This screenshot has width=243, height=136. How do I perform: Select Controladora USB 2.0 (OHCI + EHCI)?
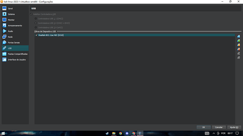(x=36, y=23)
